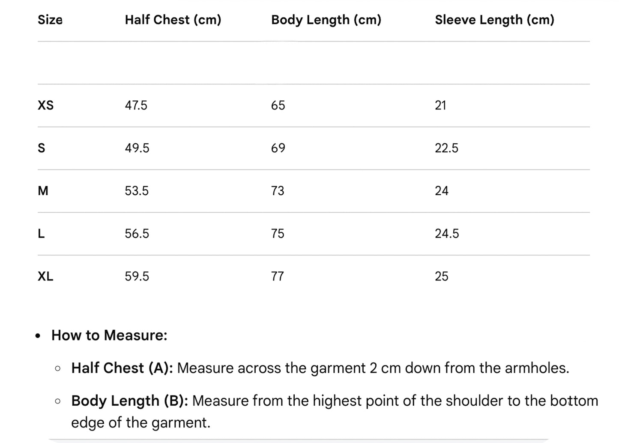Click the sleeve length value 24.5
This screenshot has height=443, width=619.
pyautogui.click(x=447, y=234)
